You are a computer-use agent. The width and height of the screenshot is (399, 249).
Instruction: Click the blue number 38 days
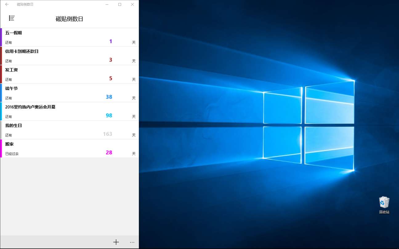coord(109,97)
